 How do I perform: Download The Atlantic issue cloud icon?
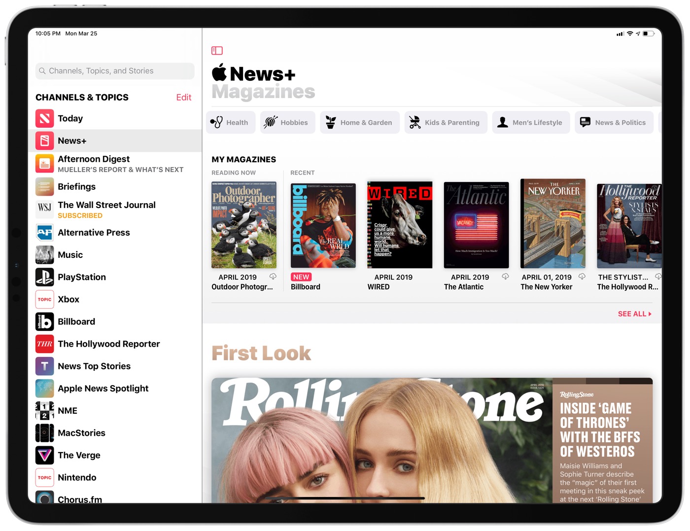[505, 277]
